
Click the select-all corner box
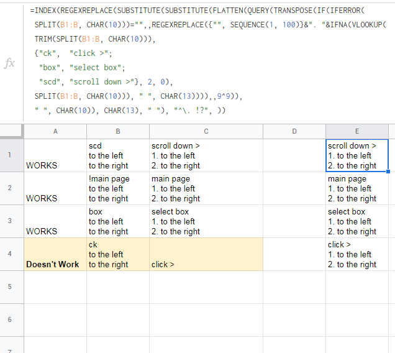tap(12, 131)
